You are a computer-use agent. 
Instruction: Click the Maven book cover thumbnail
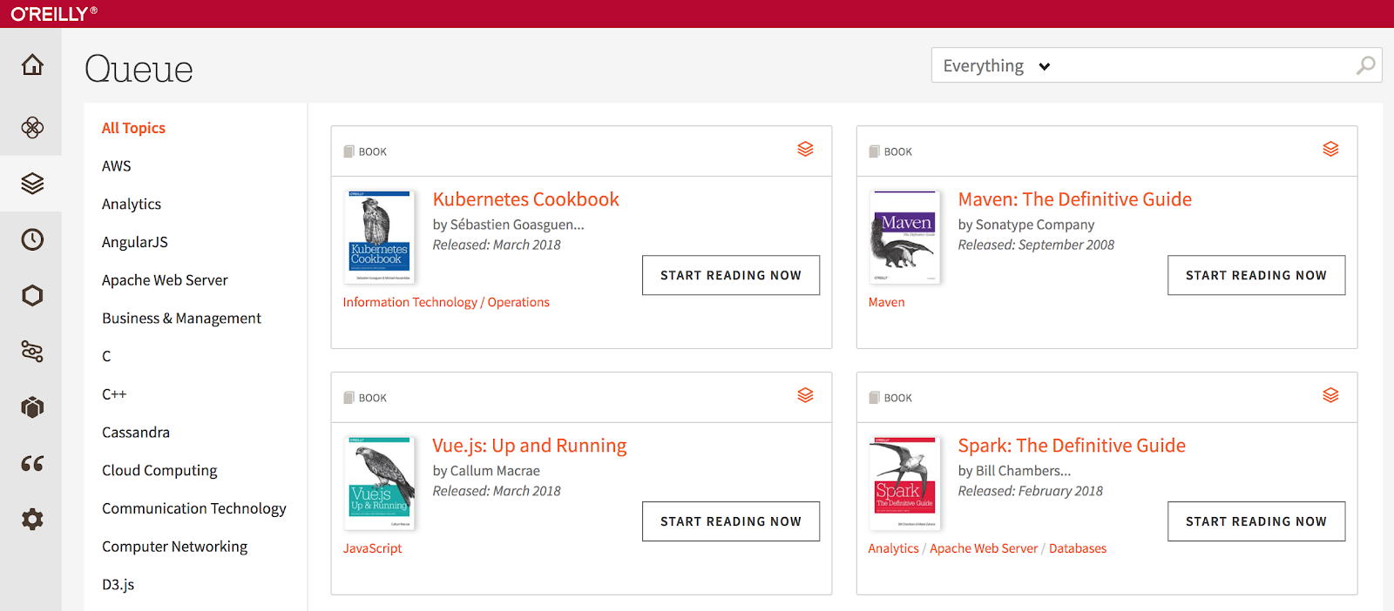pos(904,237)
